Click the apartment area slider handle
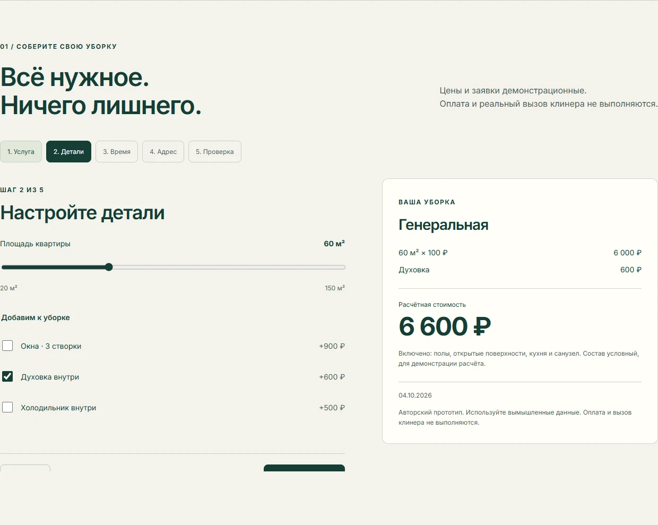The width and height of the screenshot is (658, 525). click(x=109, y=267)
